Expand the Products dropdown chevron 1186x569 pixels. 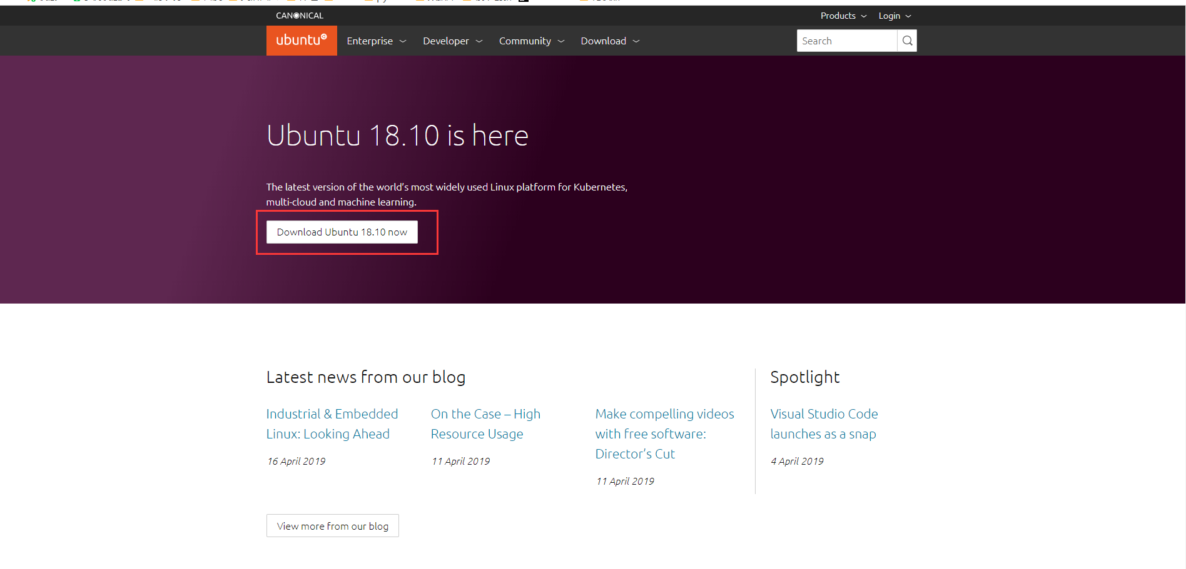pyautogui.click(x=864, y=16)
